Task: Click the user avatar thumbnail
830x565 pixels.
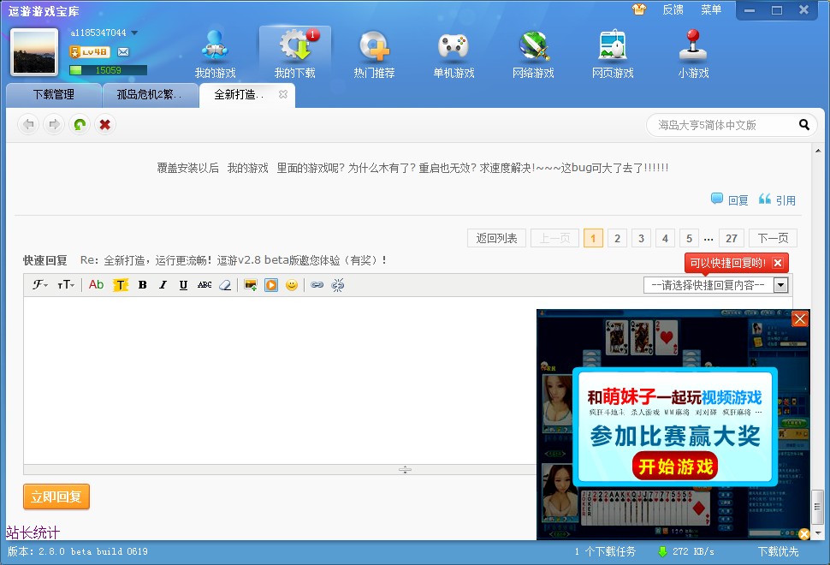Action: [34, 52]
